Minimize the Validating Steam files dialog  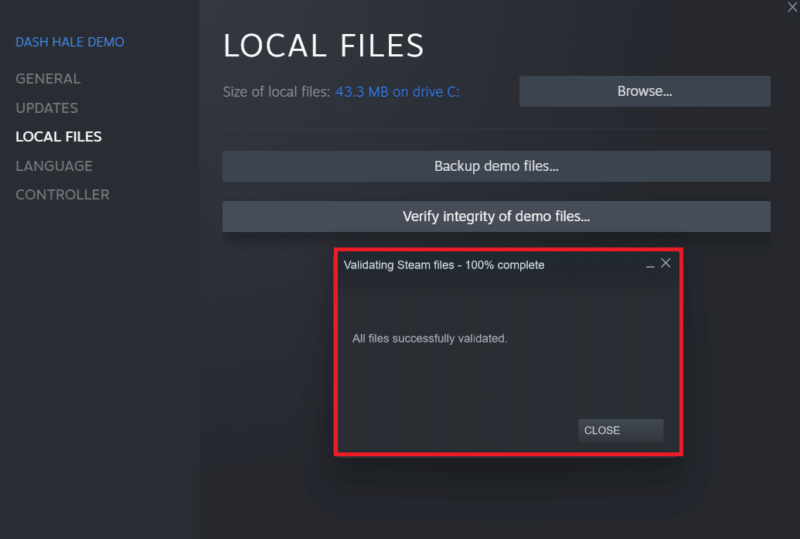tap(650, 264)
